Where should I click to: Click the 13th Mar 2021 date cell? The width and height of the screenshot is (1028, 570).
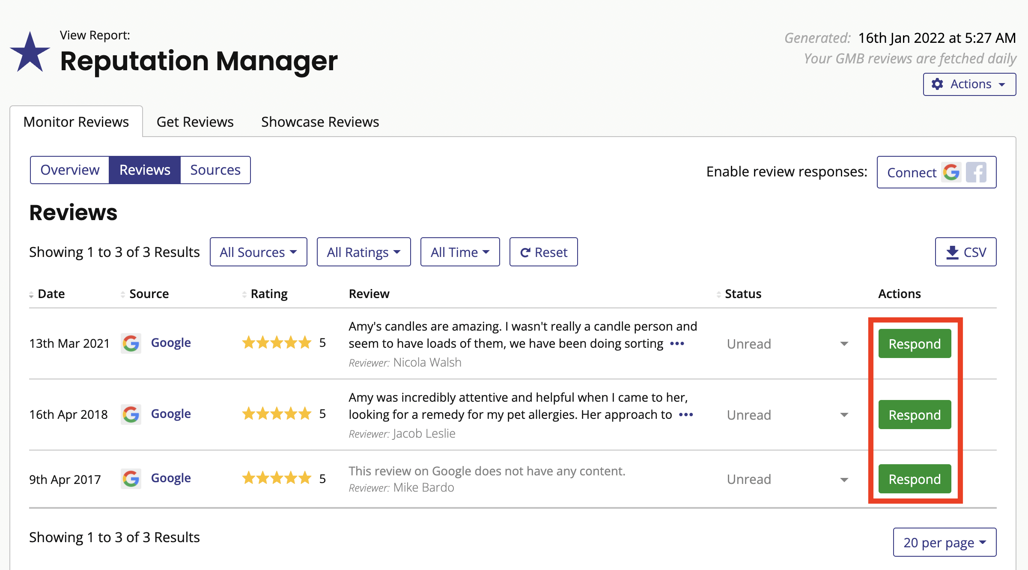click(x=69, y=343)
